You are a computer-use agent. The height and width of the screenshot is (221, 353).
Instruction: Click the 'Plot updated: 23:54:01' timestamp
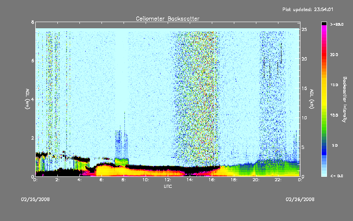click(x=308, y=9)
